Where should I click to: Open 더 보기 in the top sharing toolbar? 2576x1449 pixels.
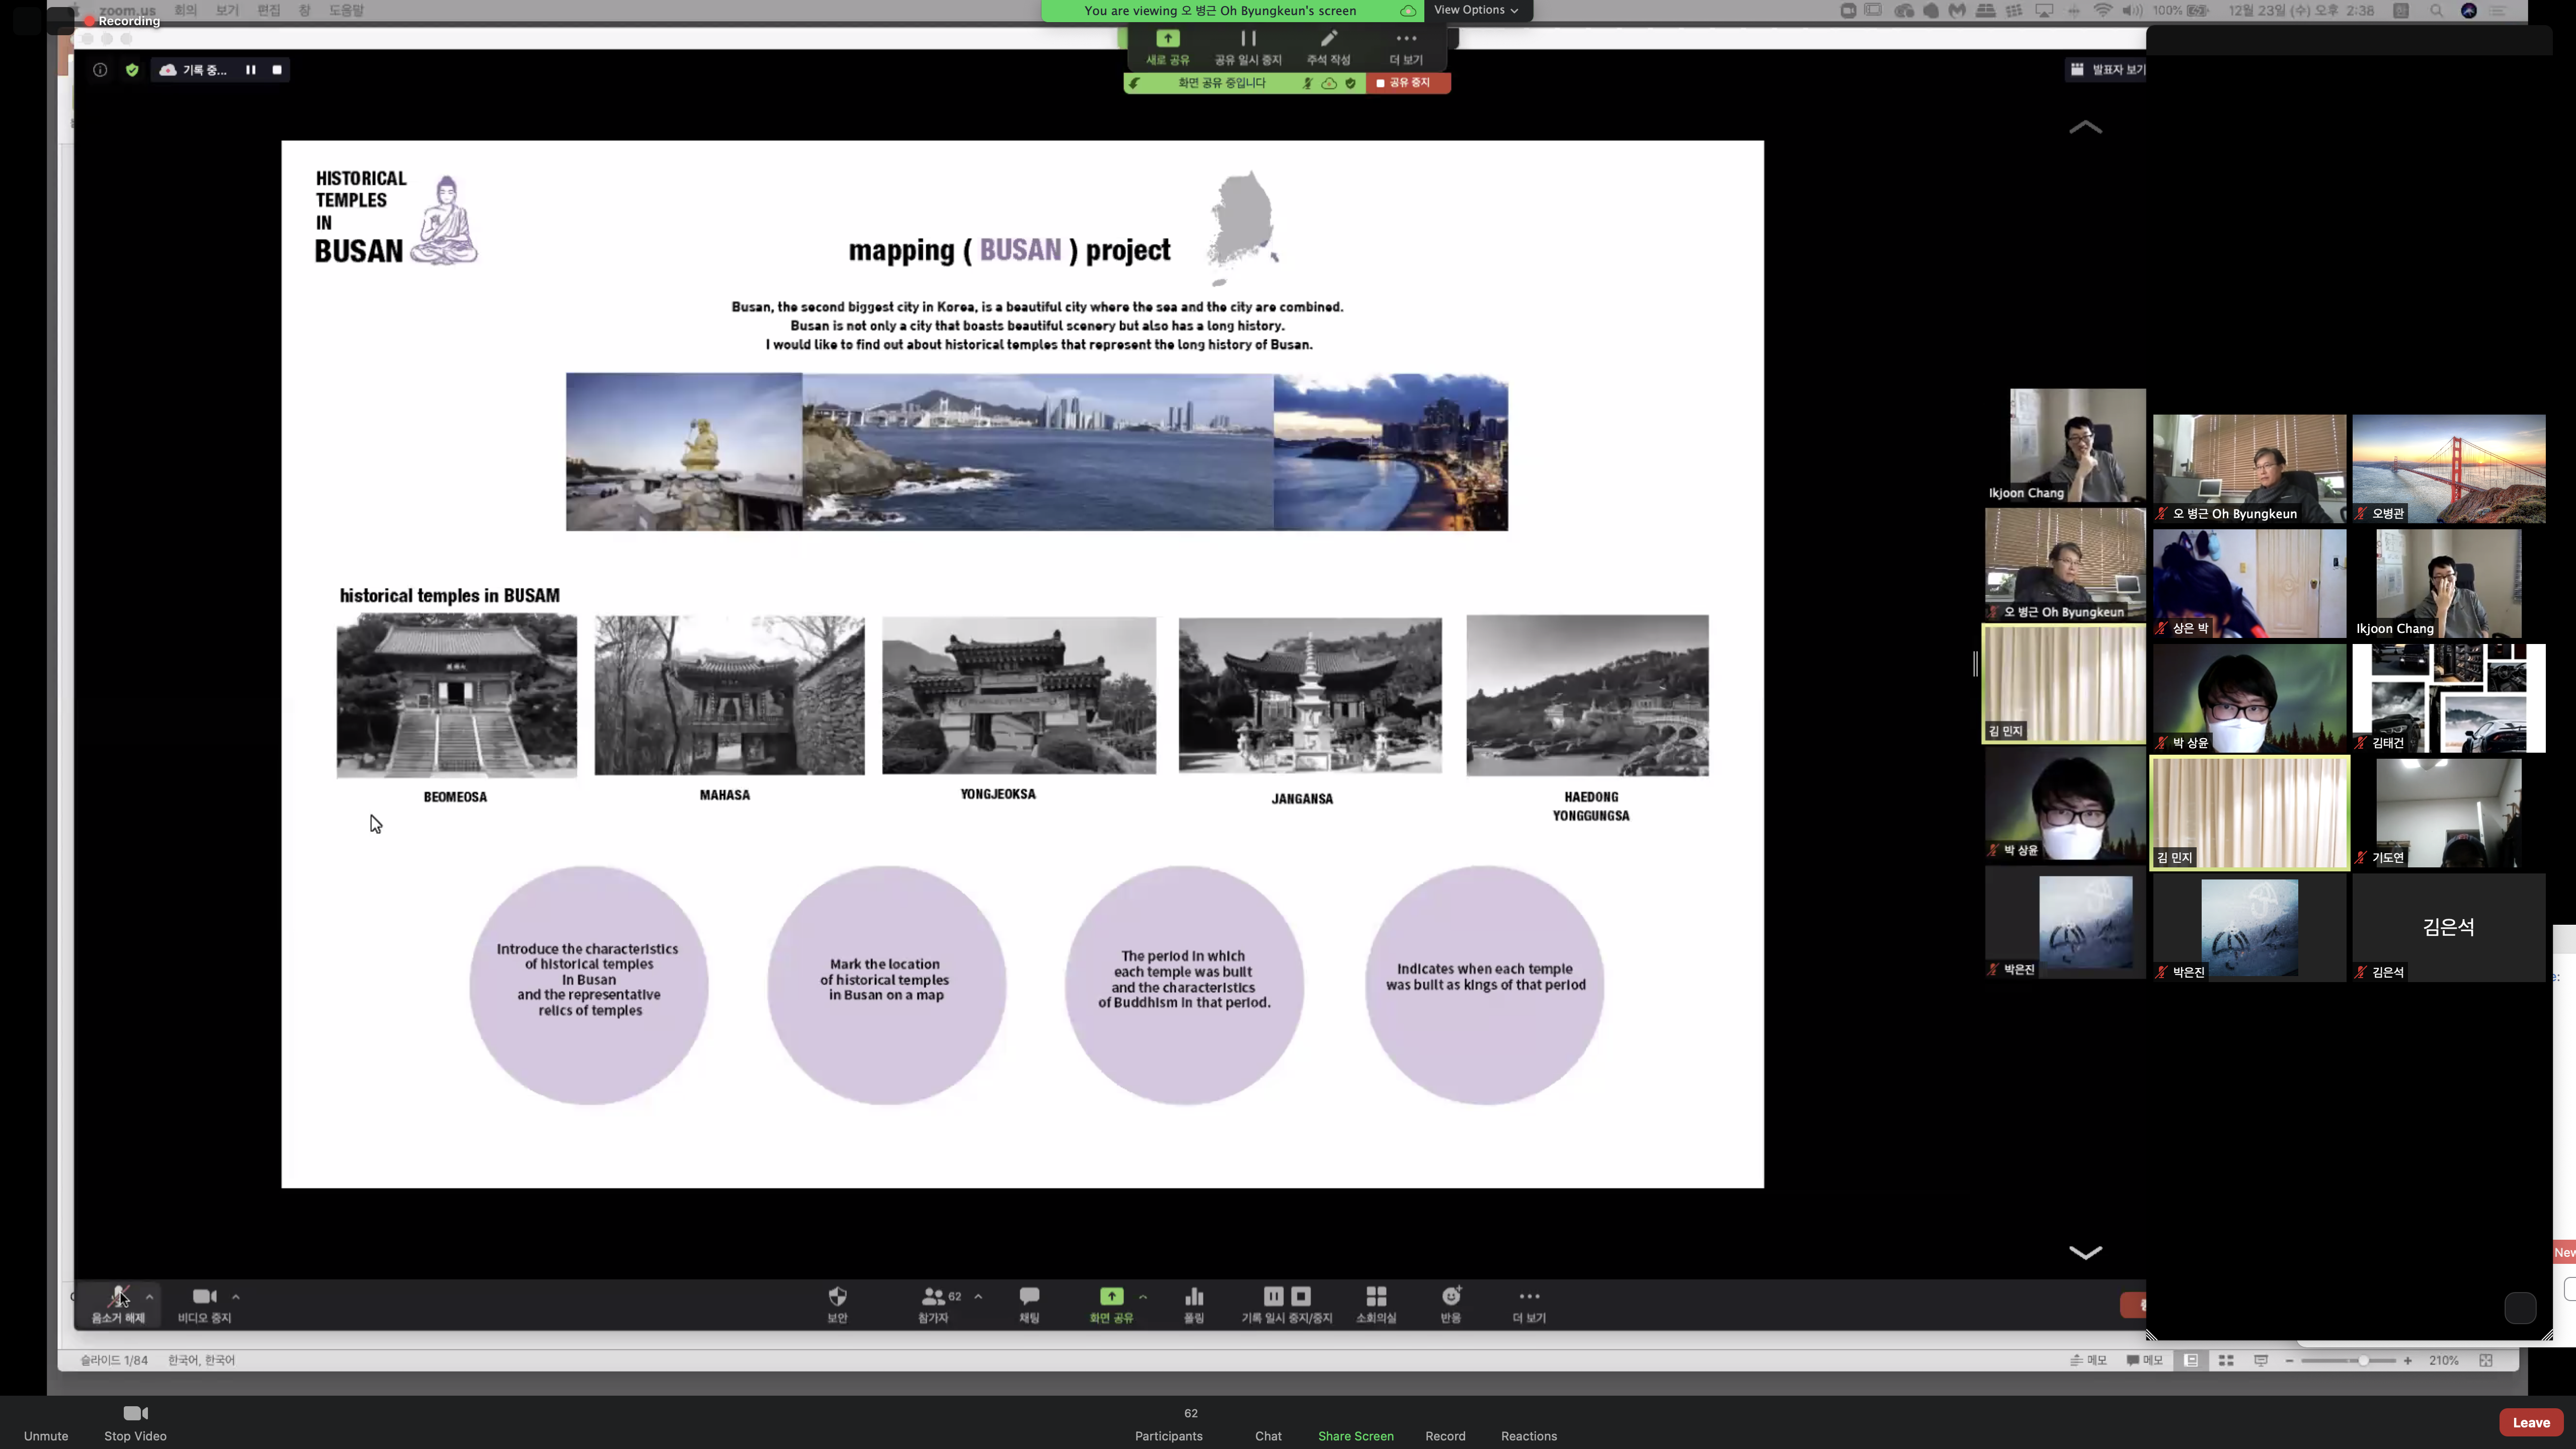1405,47
